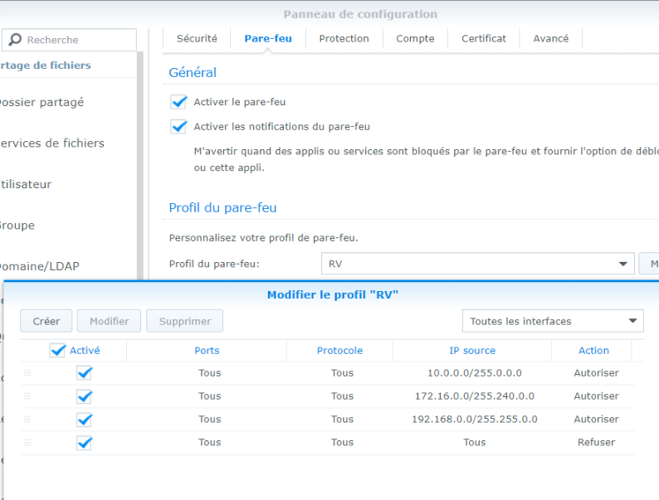The image size is (659, 500).
Task: Click drag handle of 10.0.0.0 rule
Action: click(27, 373)
